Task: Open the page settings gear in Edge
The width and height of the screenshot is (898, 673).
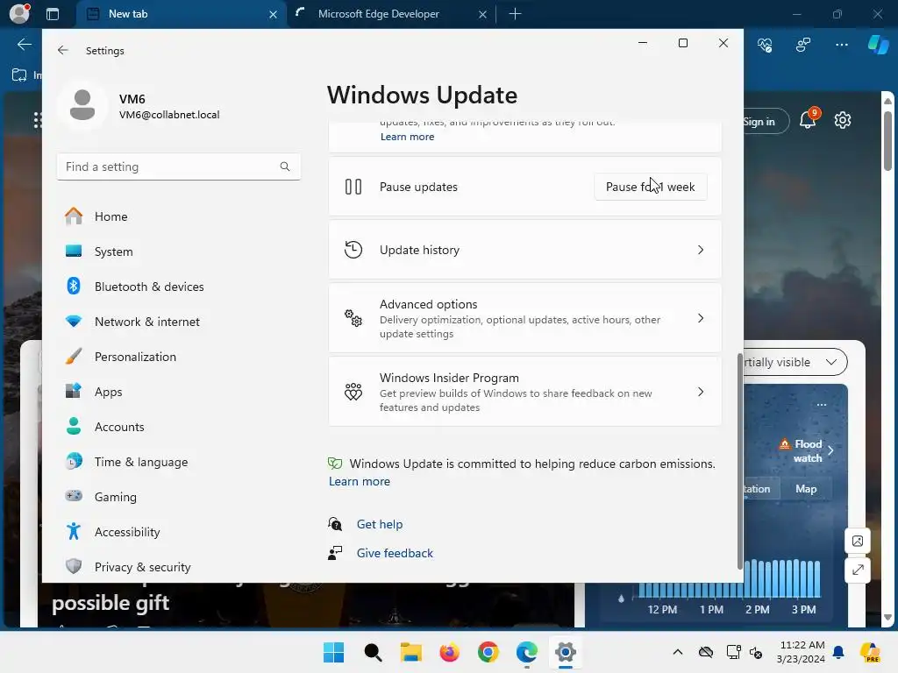Action: 843,120
